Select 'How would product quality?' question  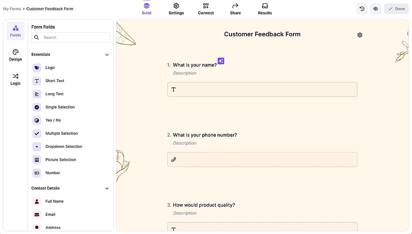(204, 205)
